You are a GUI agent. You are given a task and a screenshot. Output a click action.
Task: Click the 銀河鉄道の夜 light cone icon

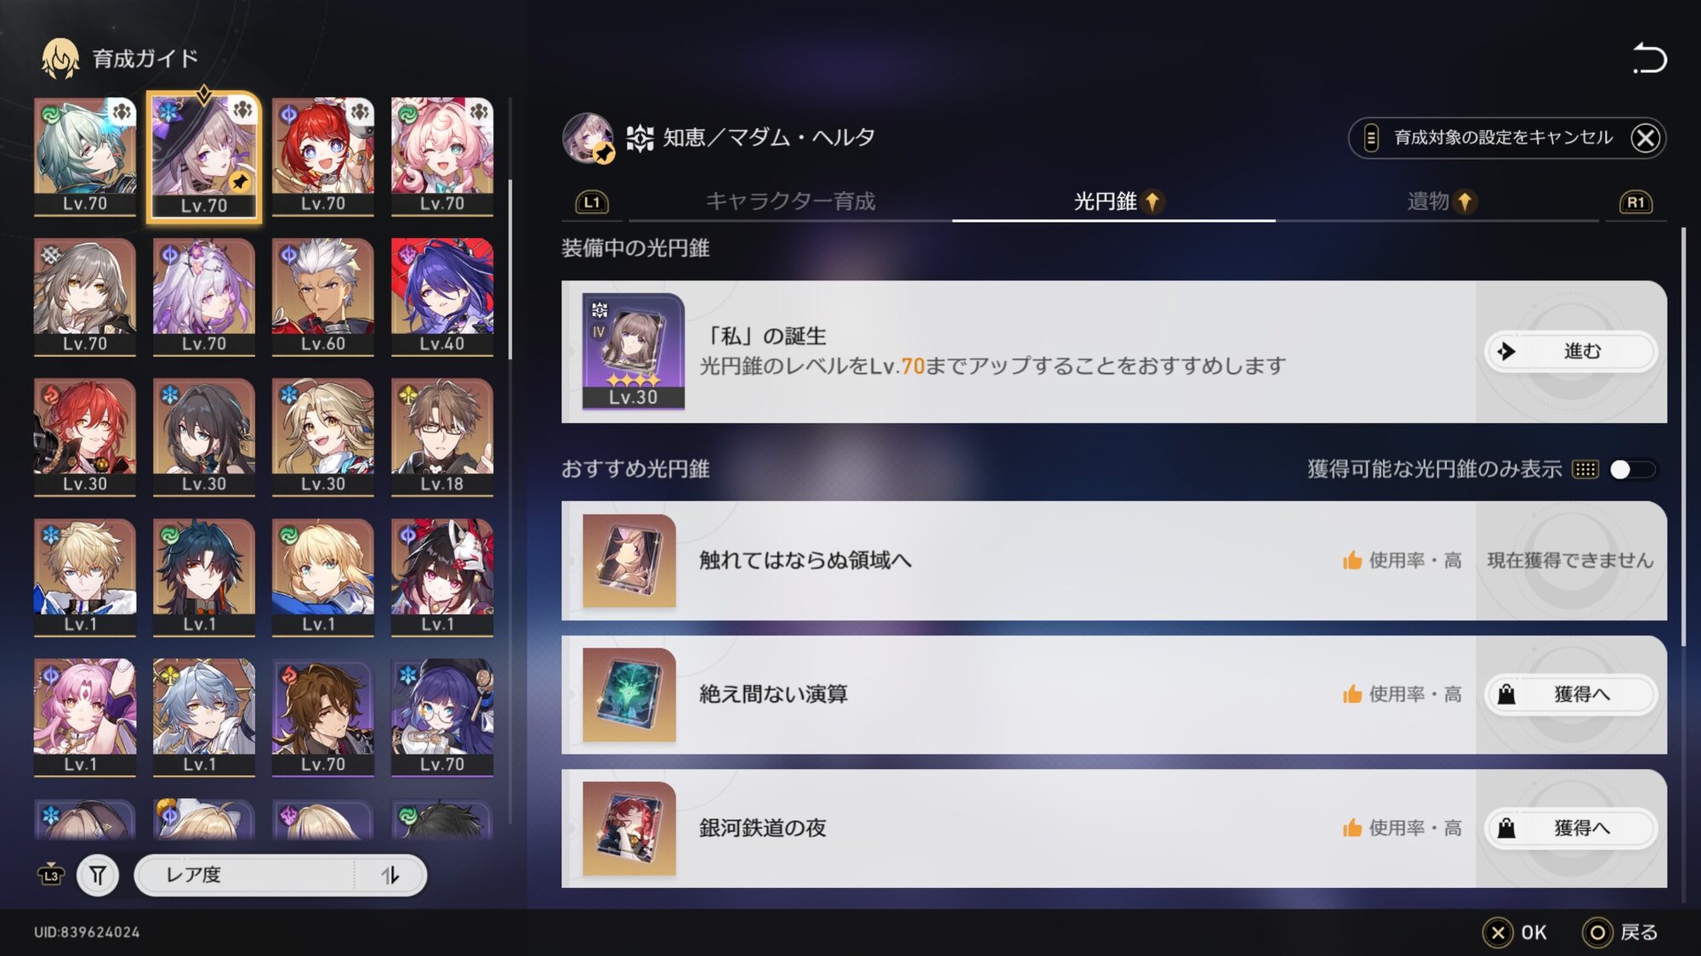629,829
